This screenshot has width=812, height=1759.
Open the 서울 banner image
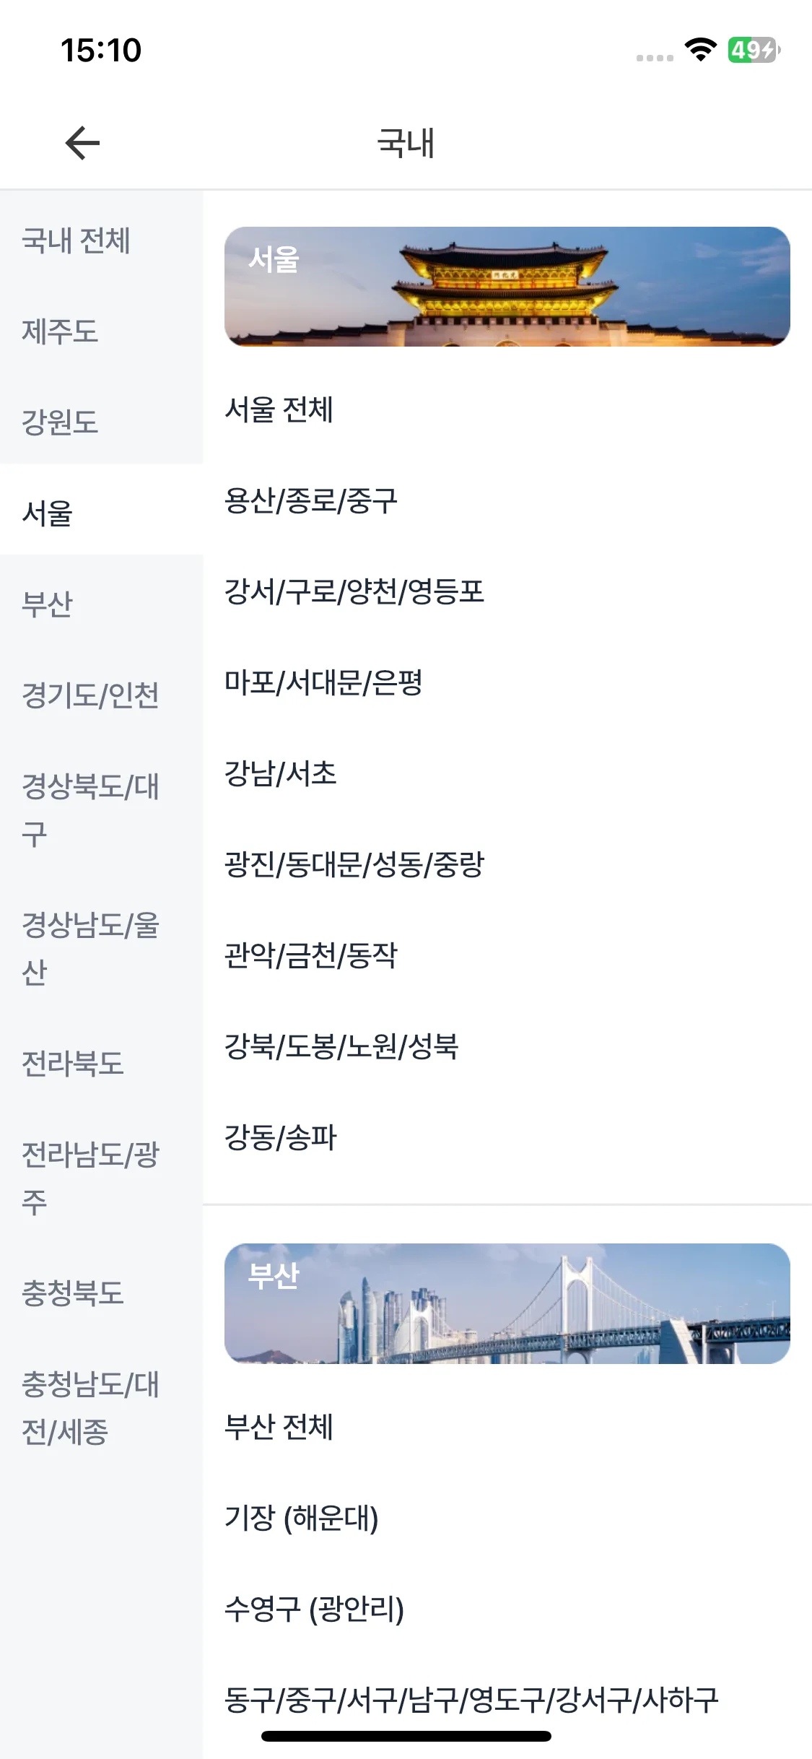507,287
